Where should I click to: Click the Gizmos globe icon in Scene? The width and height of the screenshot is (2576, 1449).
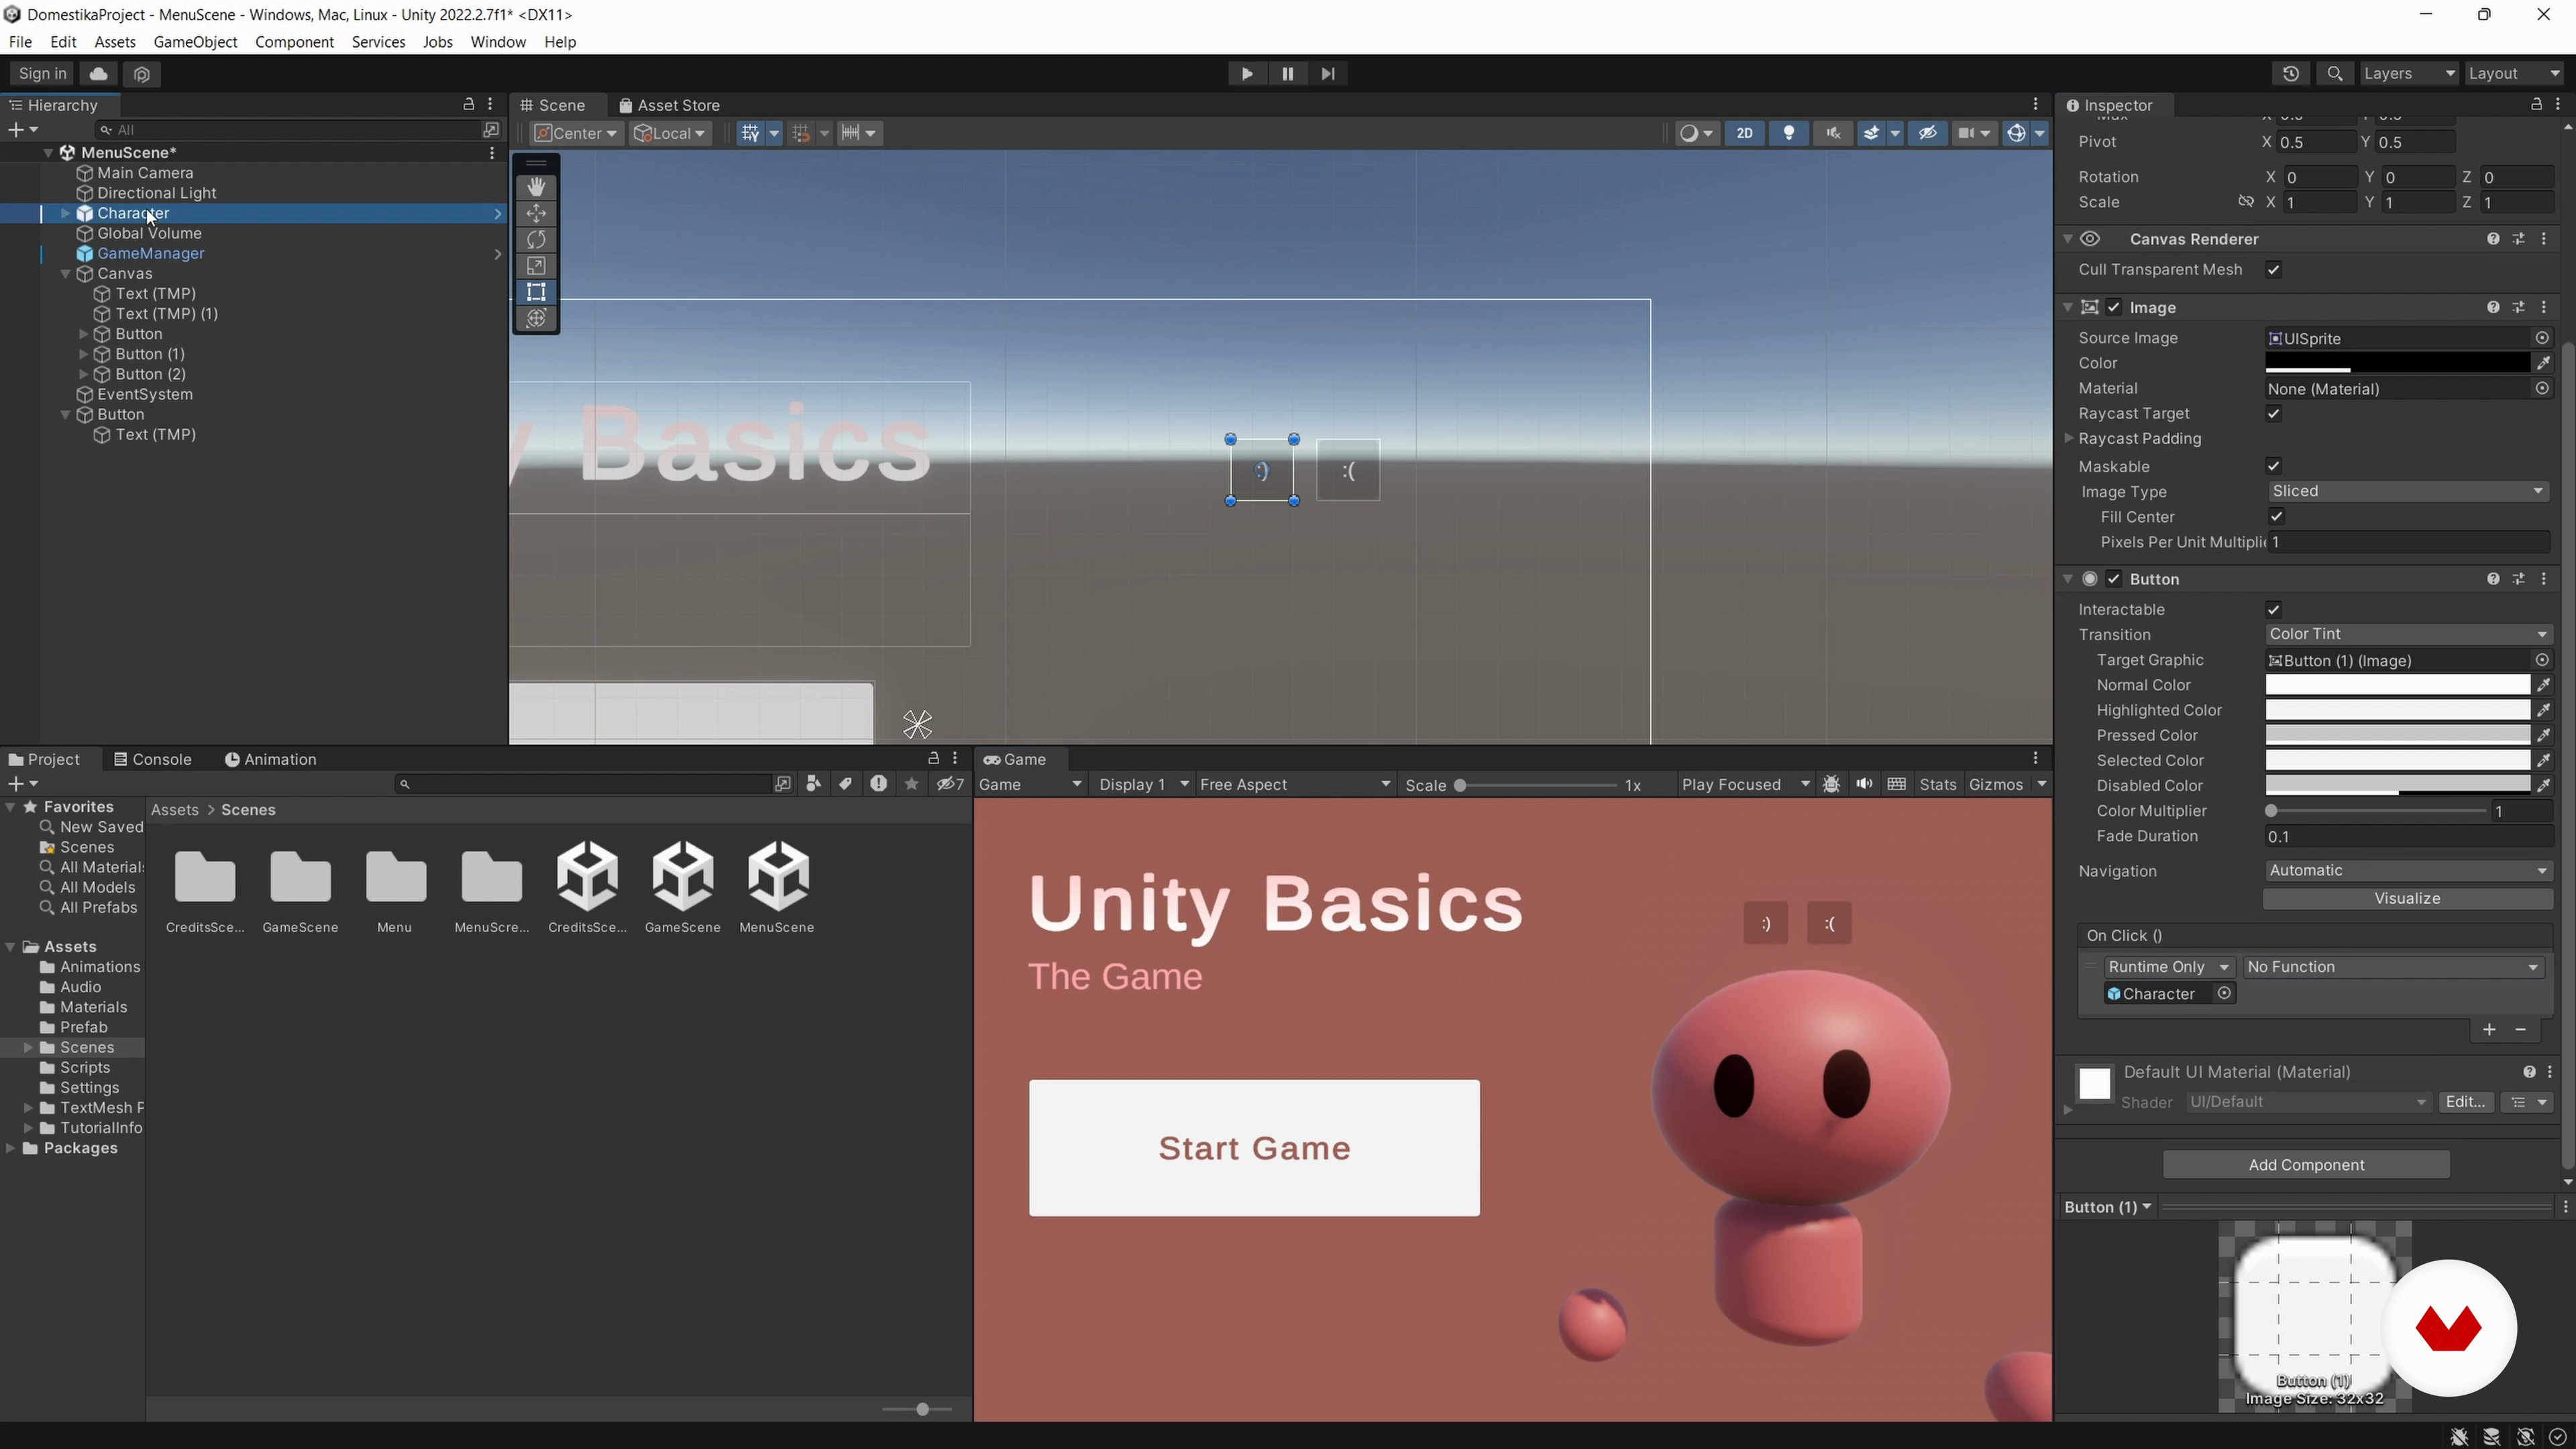coord(2017,133)
